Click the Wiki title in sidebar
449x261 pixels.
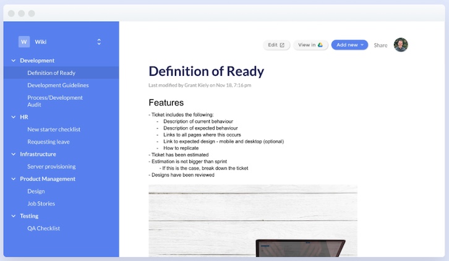pos(41,42)
